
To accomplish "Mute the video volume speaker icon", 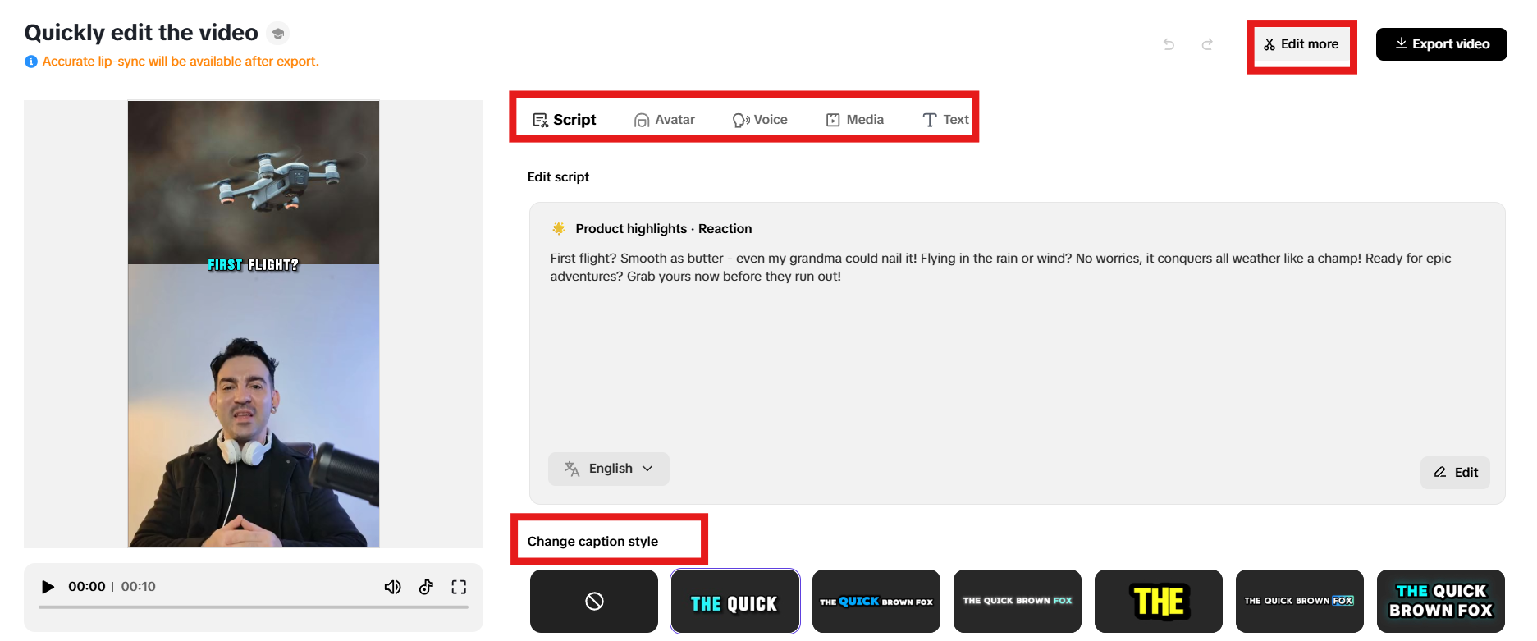I will [392, 587].
